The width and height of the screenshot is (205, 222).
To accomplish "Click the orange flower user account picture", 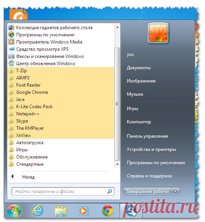I will pyautogui.click(x=158, y=33).
